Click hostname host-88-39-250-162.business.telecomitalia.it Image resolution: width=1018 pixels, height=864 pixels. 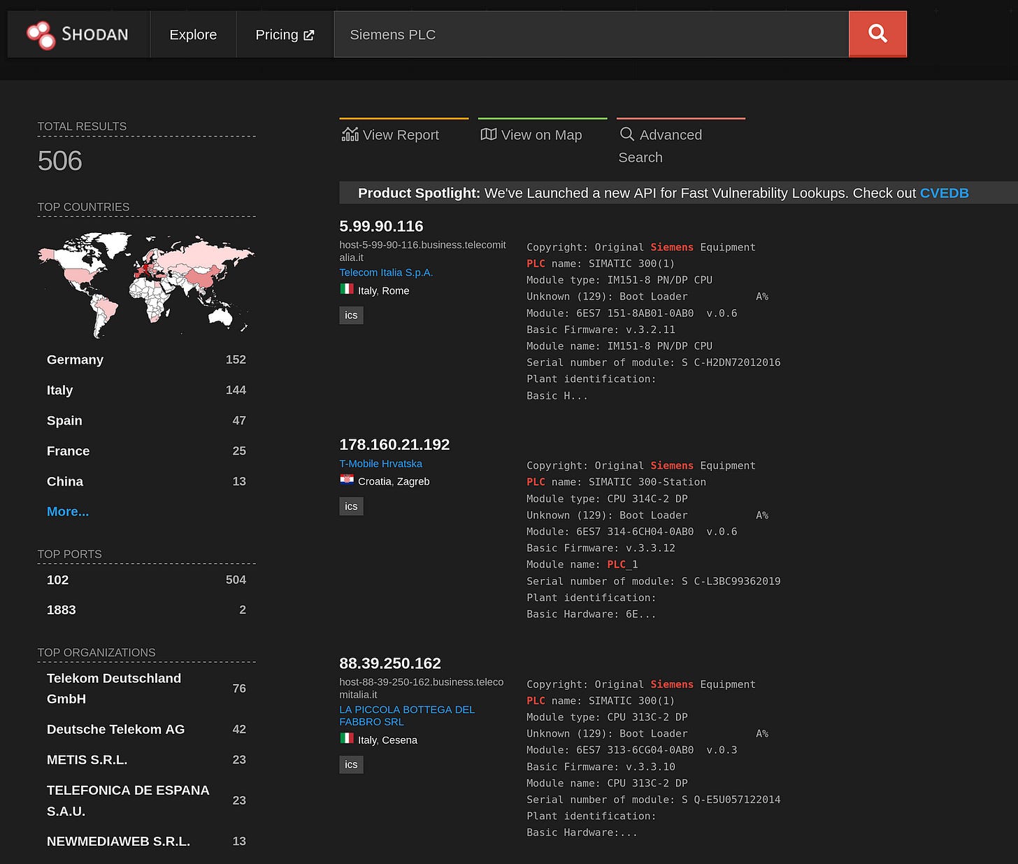pyautogui.click(x=422, y=688)
